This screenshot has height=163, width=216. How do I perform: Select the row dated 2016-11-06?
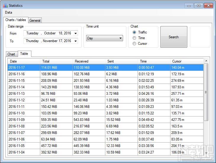click(x=106, y=139)
